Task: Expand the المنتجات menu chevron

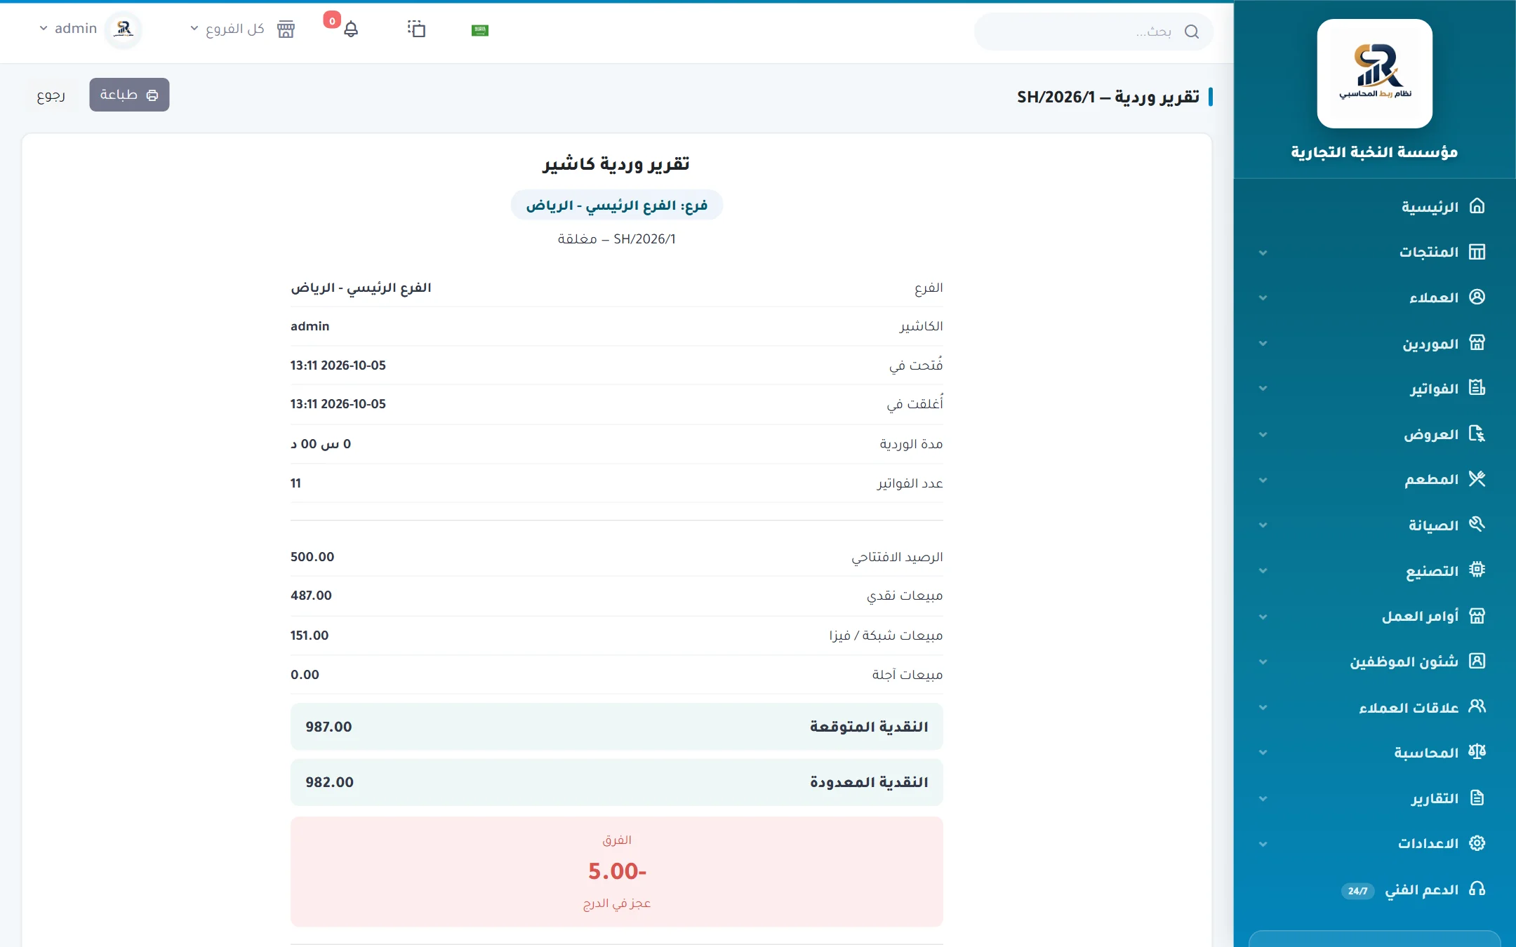Action: coord(1263,253)
